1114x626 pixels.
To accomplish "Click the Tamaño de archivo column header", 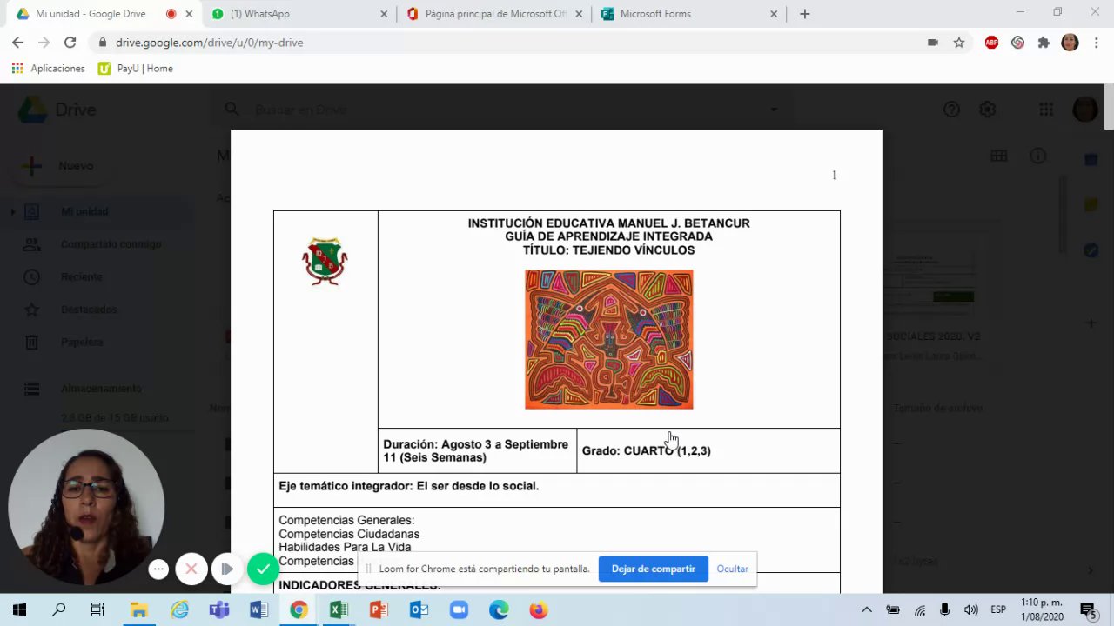I will point(937,408).
